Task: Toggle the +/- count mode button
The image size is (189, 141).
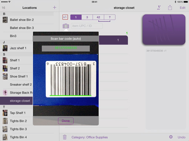Action: (x=65, y=17)
